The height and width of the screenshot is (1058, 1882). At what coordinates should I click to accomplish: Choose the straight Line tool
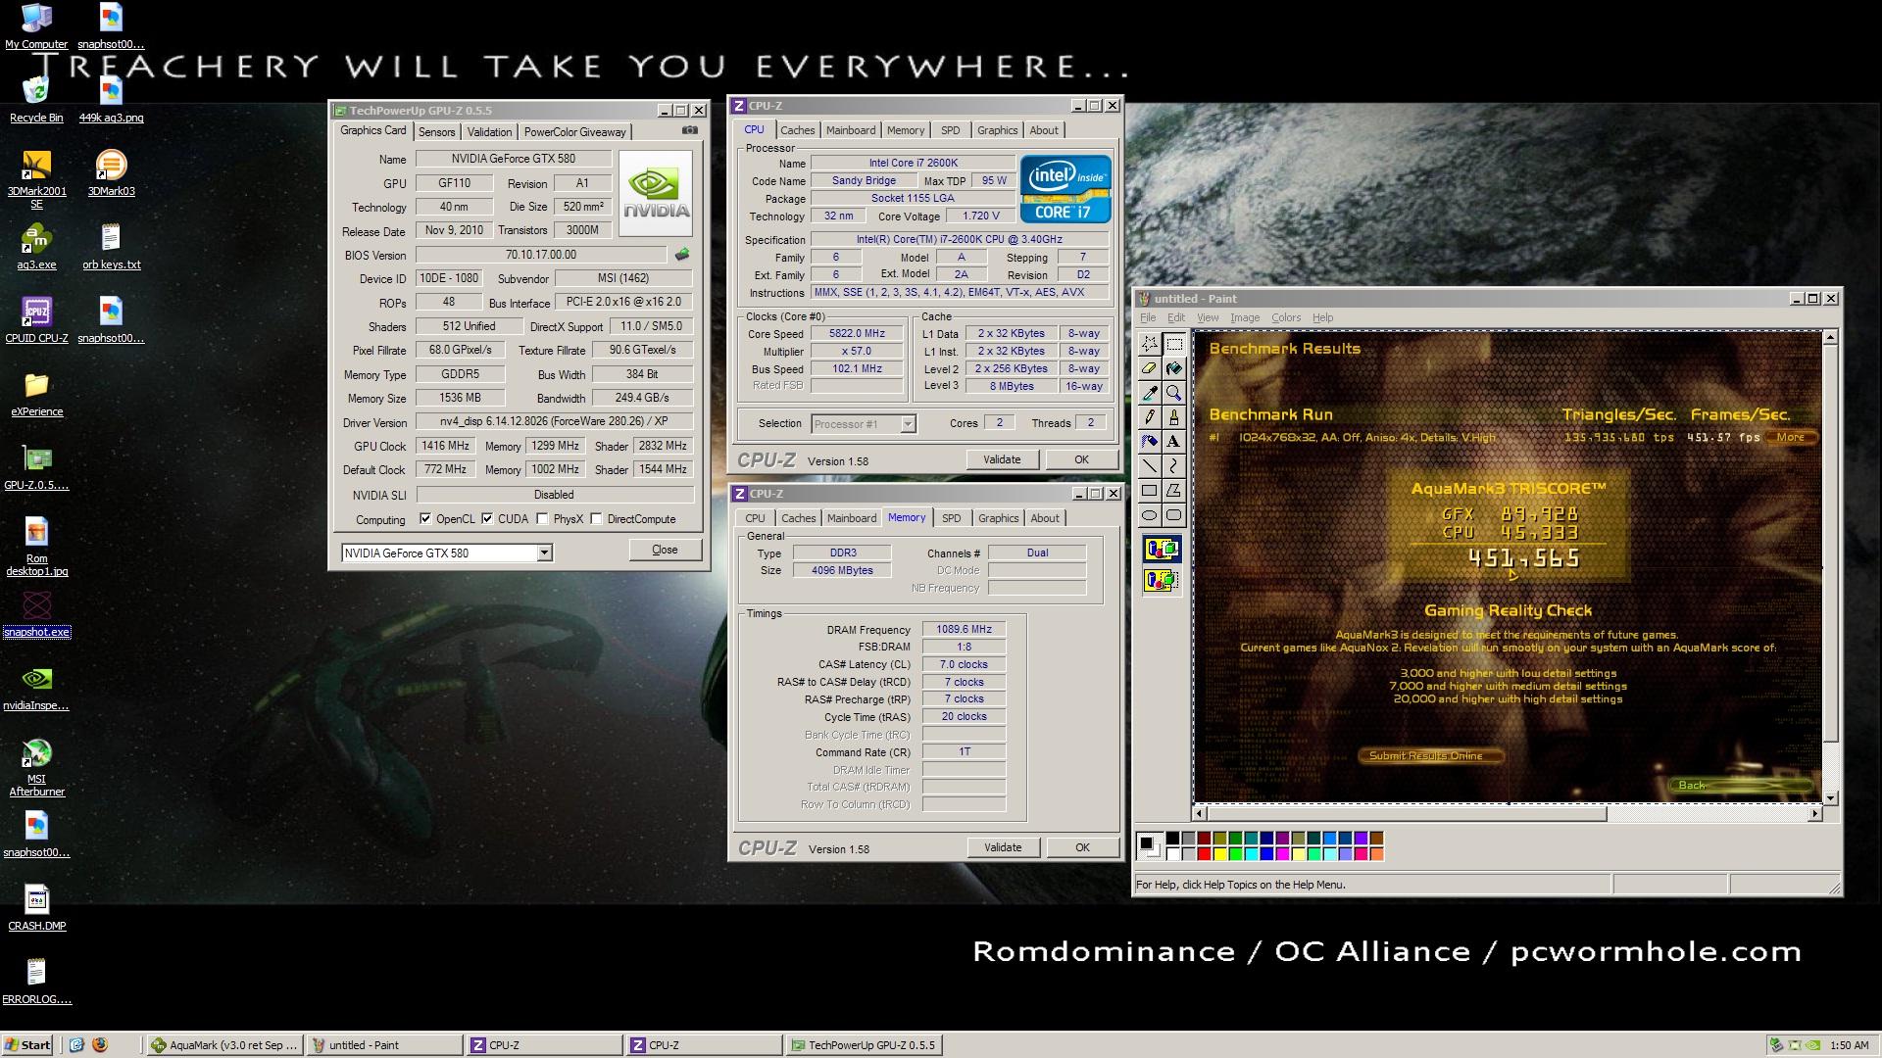click(x=1150, y=466)
